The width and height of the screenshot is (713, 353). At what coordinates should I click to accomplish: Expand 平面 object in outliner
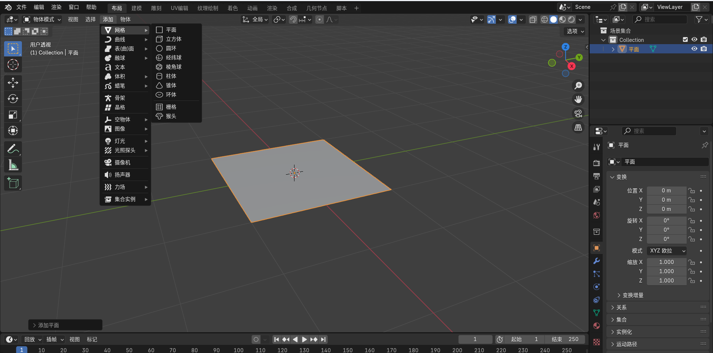[613, 49]
